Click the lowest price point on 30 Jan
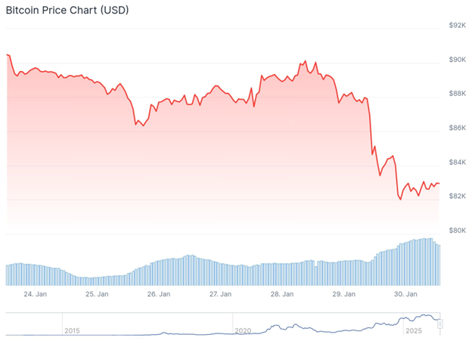The width and height of the screenshot is (472, 344). pos(400,199)
